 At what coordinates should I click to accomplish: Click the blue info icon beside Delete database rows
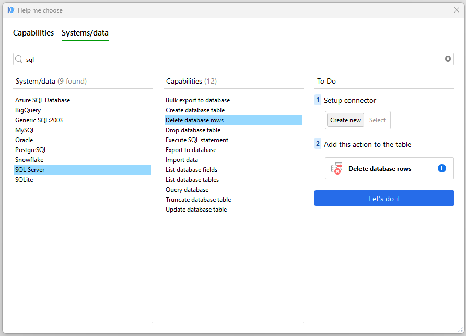(442, 168)
